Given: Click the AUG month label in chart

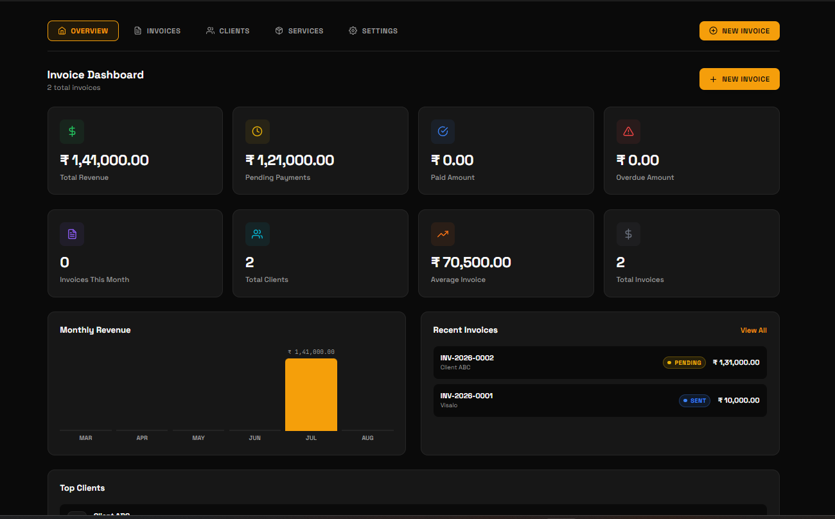Looking at the screenshot, I should 367,438.
